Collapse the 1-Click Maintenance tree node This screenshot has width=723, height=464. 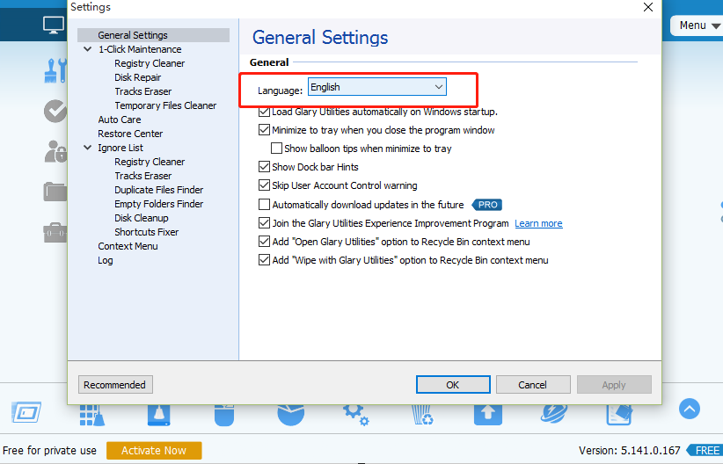coord(88,49)
